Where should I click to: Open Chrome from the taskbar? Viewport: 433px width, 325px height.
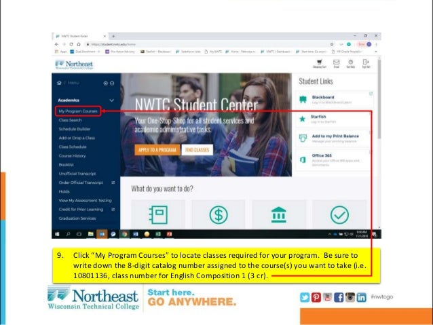pos(125,234)
